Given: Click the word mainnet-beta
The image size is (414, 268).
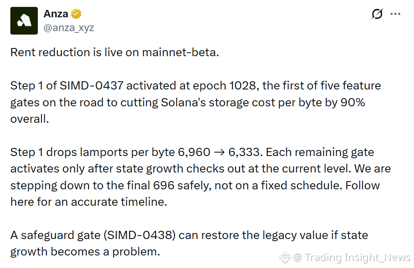Looking at the screenshot, I should click(x=180, y=52).
